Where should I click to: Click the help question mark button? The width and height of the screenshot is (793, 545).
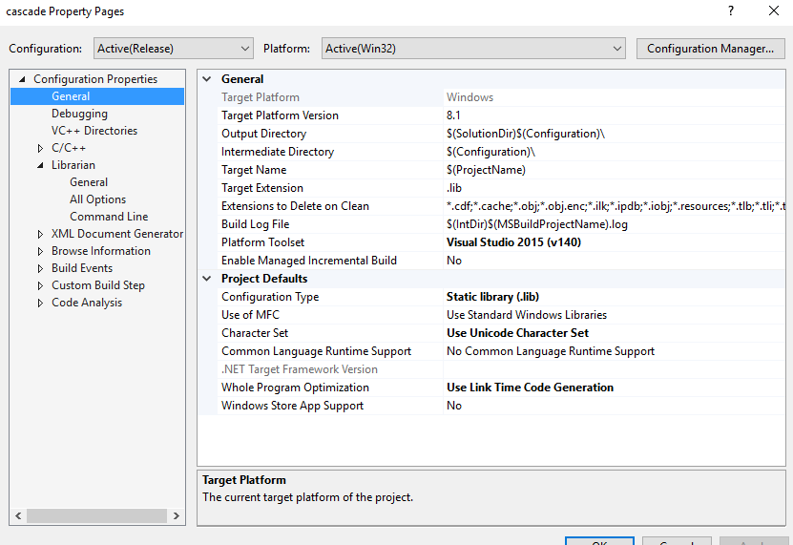(731, 10)
